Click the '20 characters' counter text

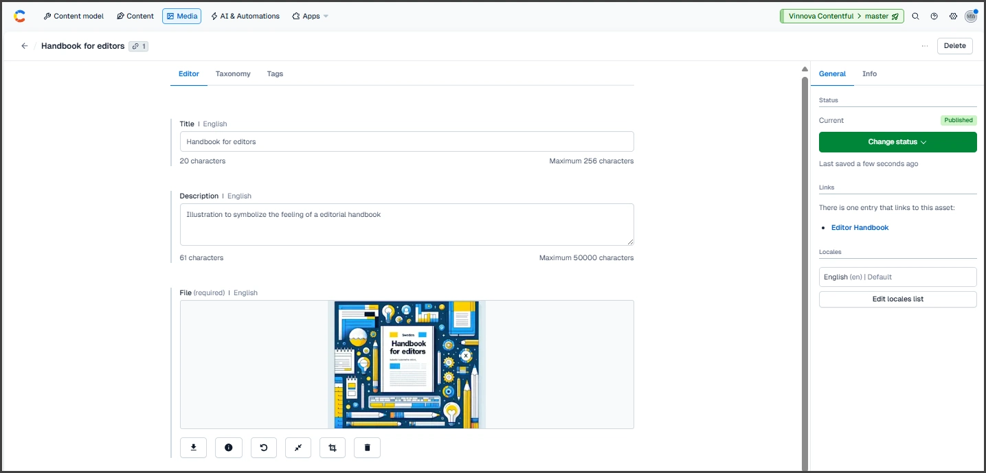(203, 161)
